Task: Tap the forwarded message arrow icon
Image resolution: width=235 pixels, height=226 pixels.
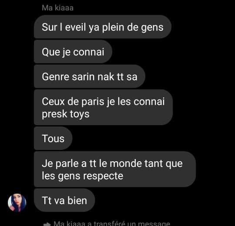Action: (47, 224)
